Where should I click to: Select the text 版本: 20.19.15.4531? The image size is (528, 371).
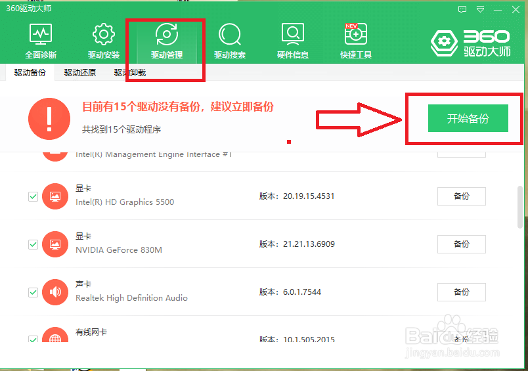pos(297,196)
